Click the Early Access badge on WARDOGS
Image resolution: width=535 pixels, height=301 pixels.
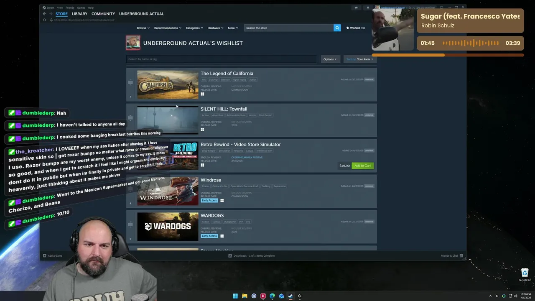(209, 236)
